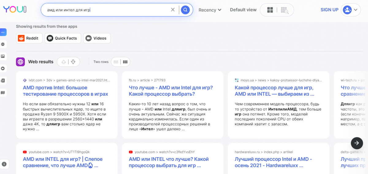Clear the search query with X
The width and height of the screenshot is (368, 174).
click(x=173, y=10)
